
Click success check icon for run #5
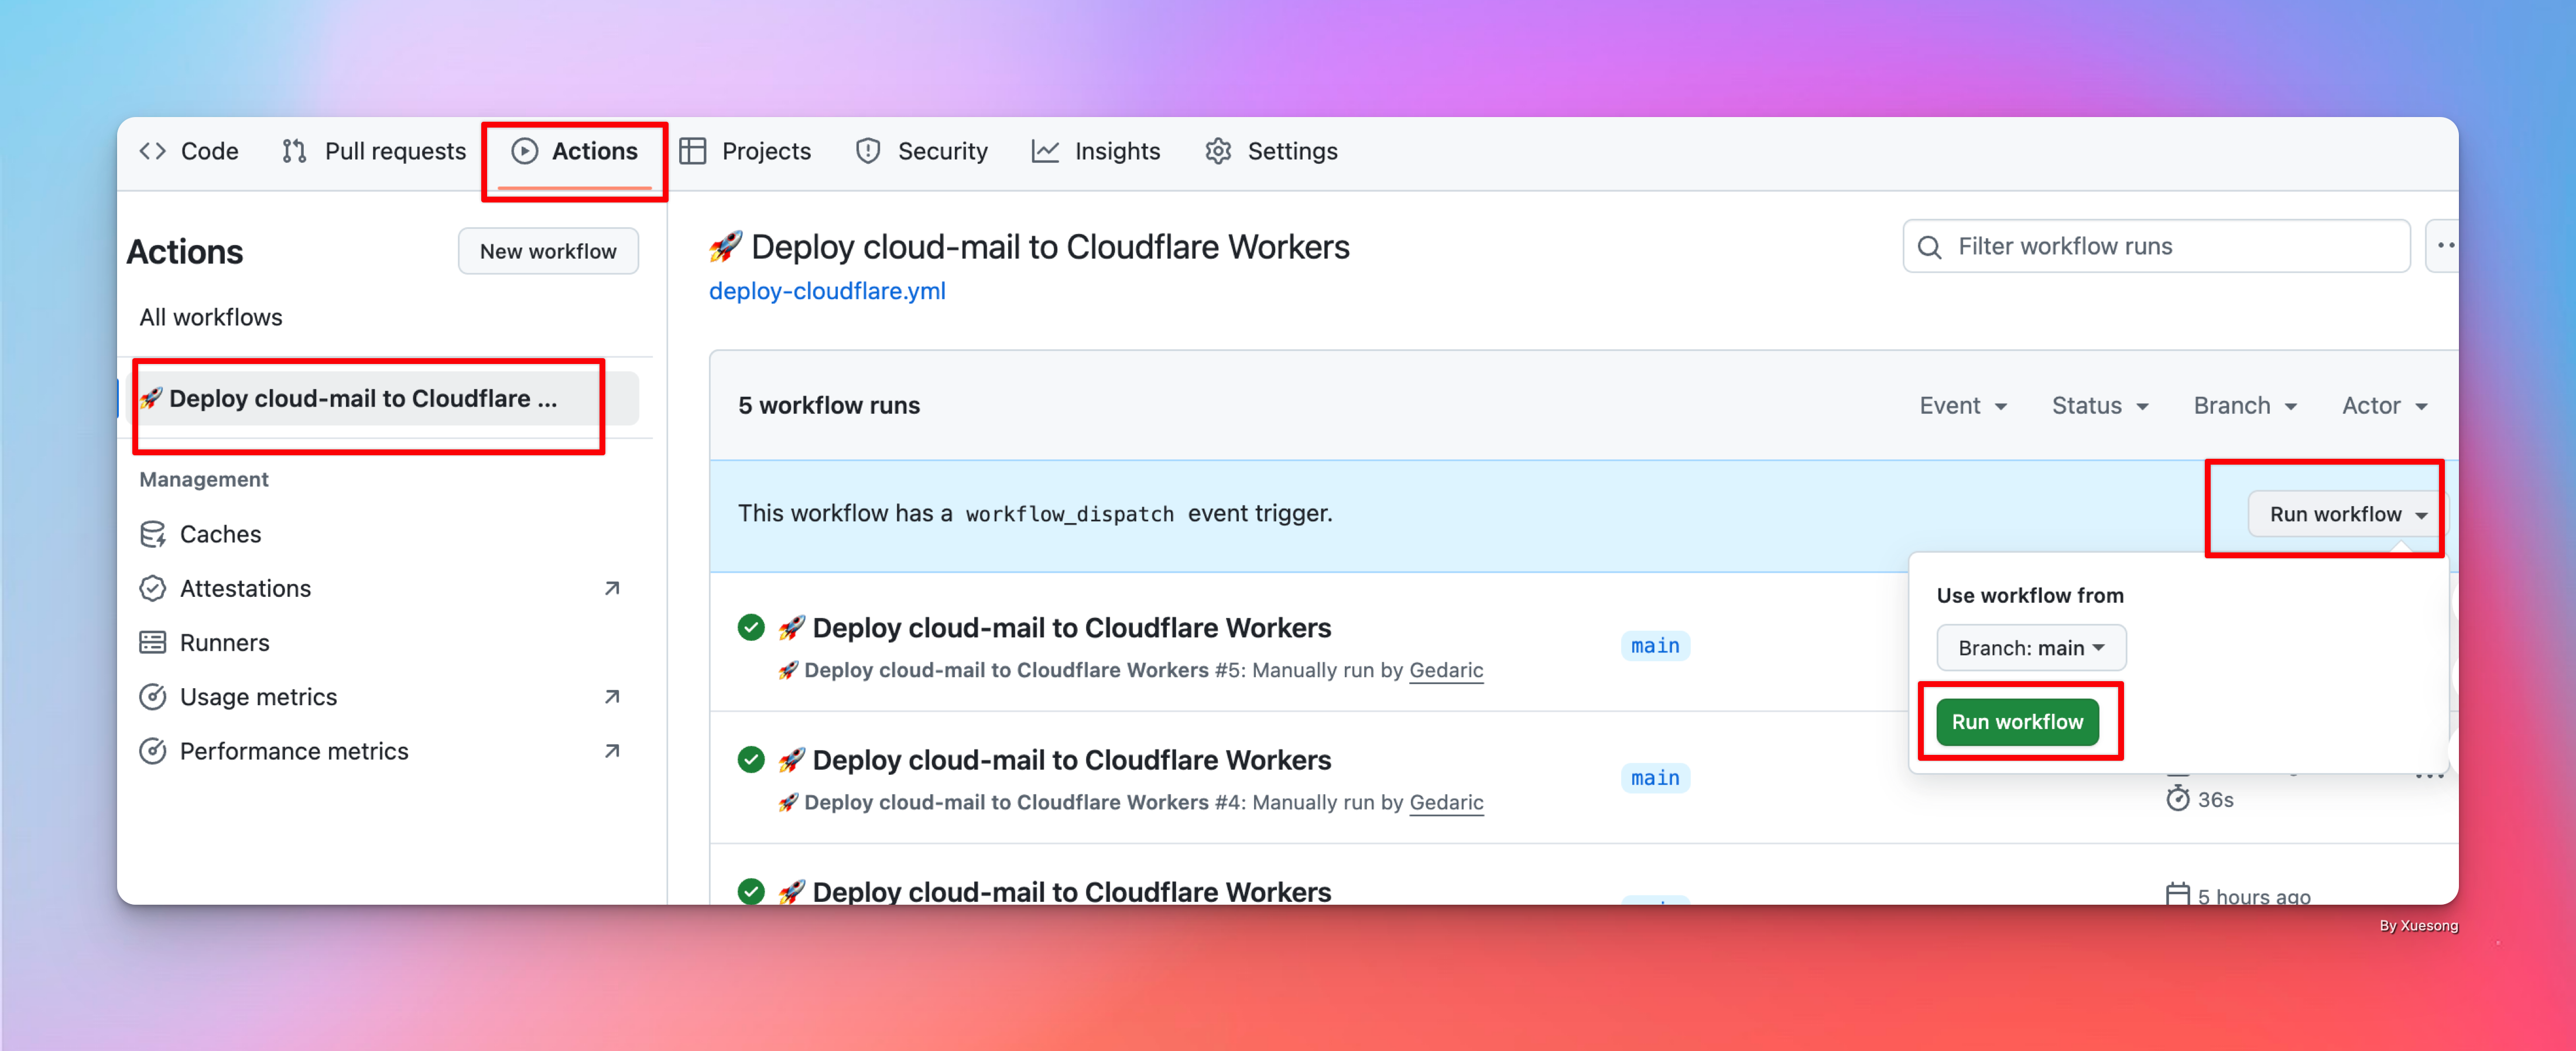(x=751, y=627)
